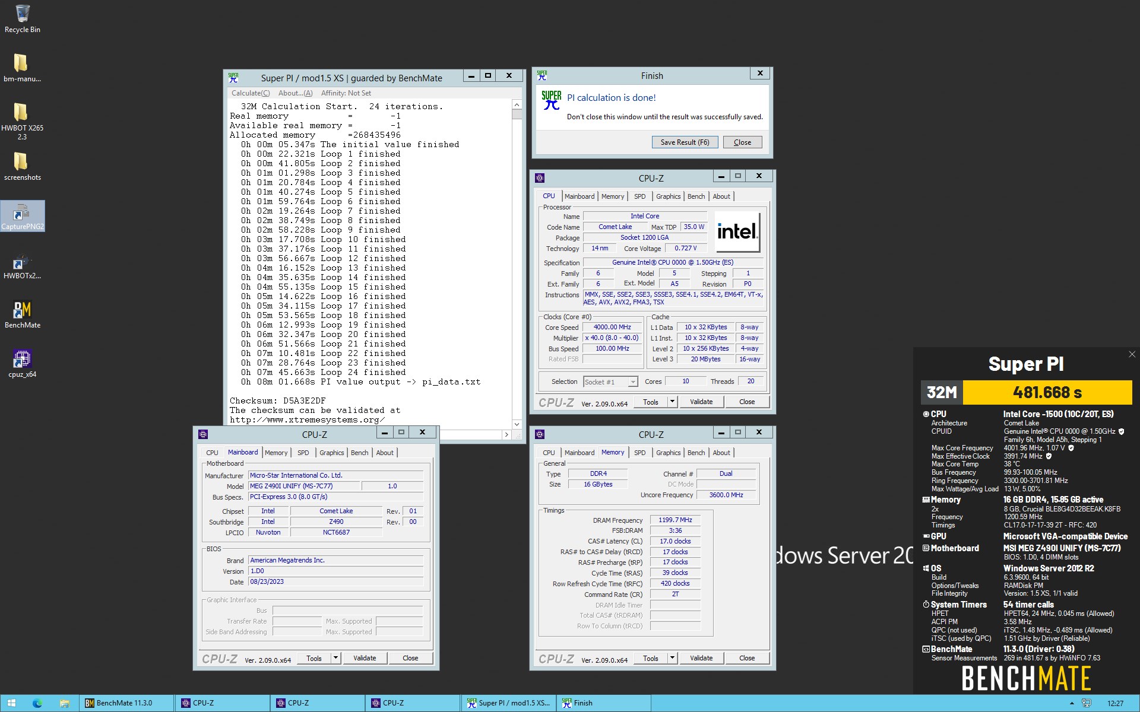Expand Tools dropdown arrow in CPU-Z CPU window
The image size is (1140, 712).
pos(672,402)
